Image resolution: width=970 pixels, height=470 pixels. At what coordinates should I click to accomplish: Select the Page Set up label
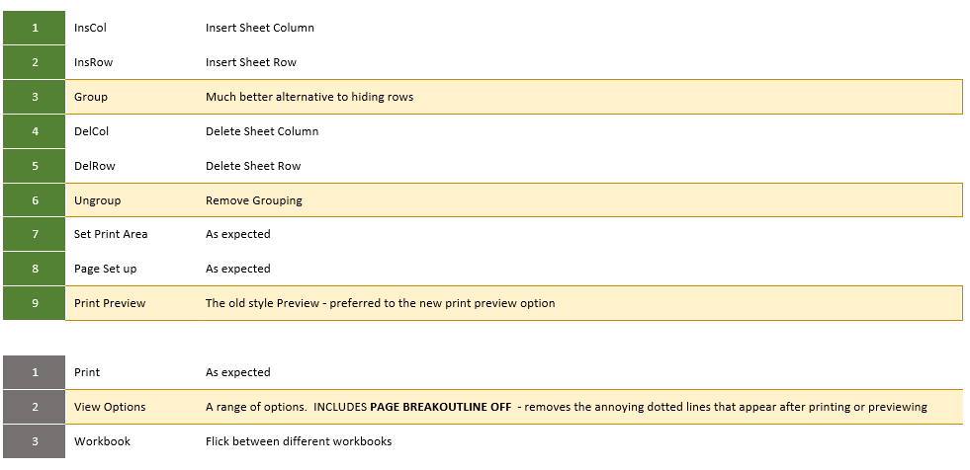tap(105, 269)
